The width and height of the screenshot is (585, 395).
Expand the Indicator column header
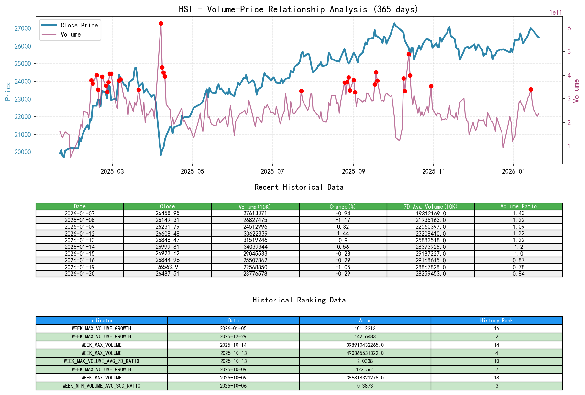(102, 321)
